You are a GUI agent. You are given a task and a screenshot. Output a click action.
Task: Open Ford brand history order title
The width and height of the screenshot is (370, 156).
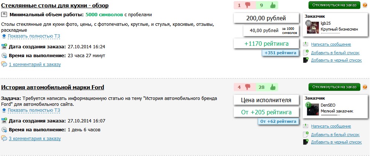coord(53,87)
